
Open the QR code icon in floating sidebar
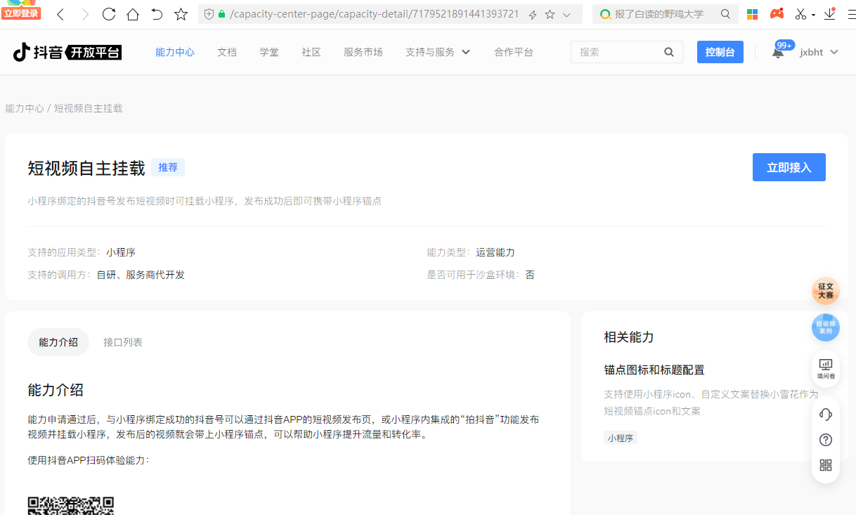826,465
